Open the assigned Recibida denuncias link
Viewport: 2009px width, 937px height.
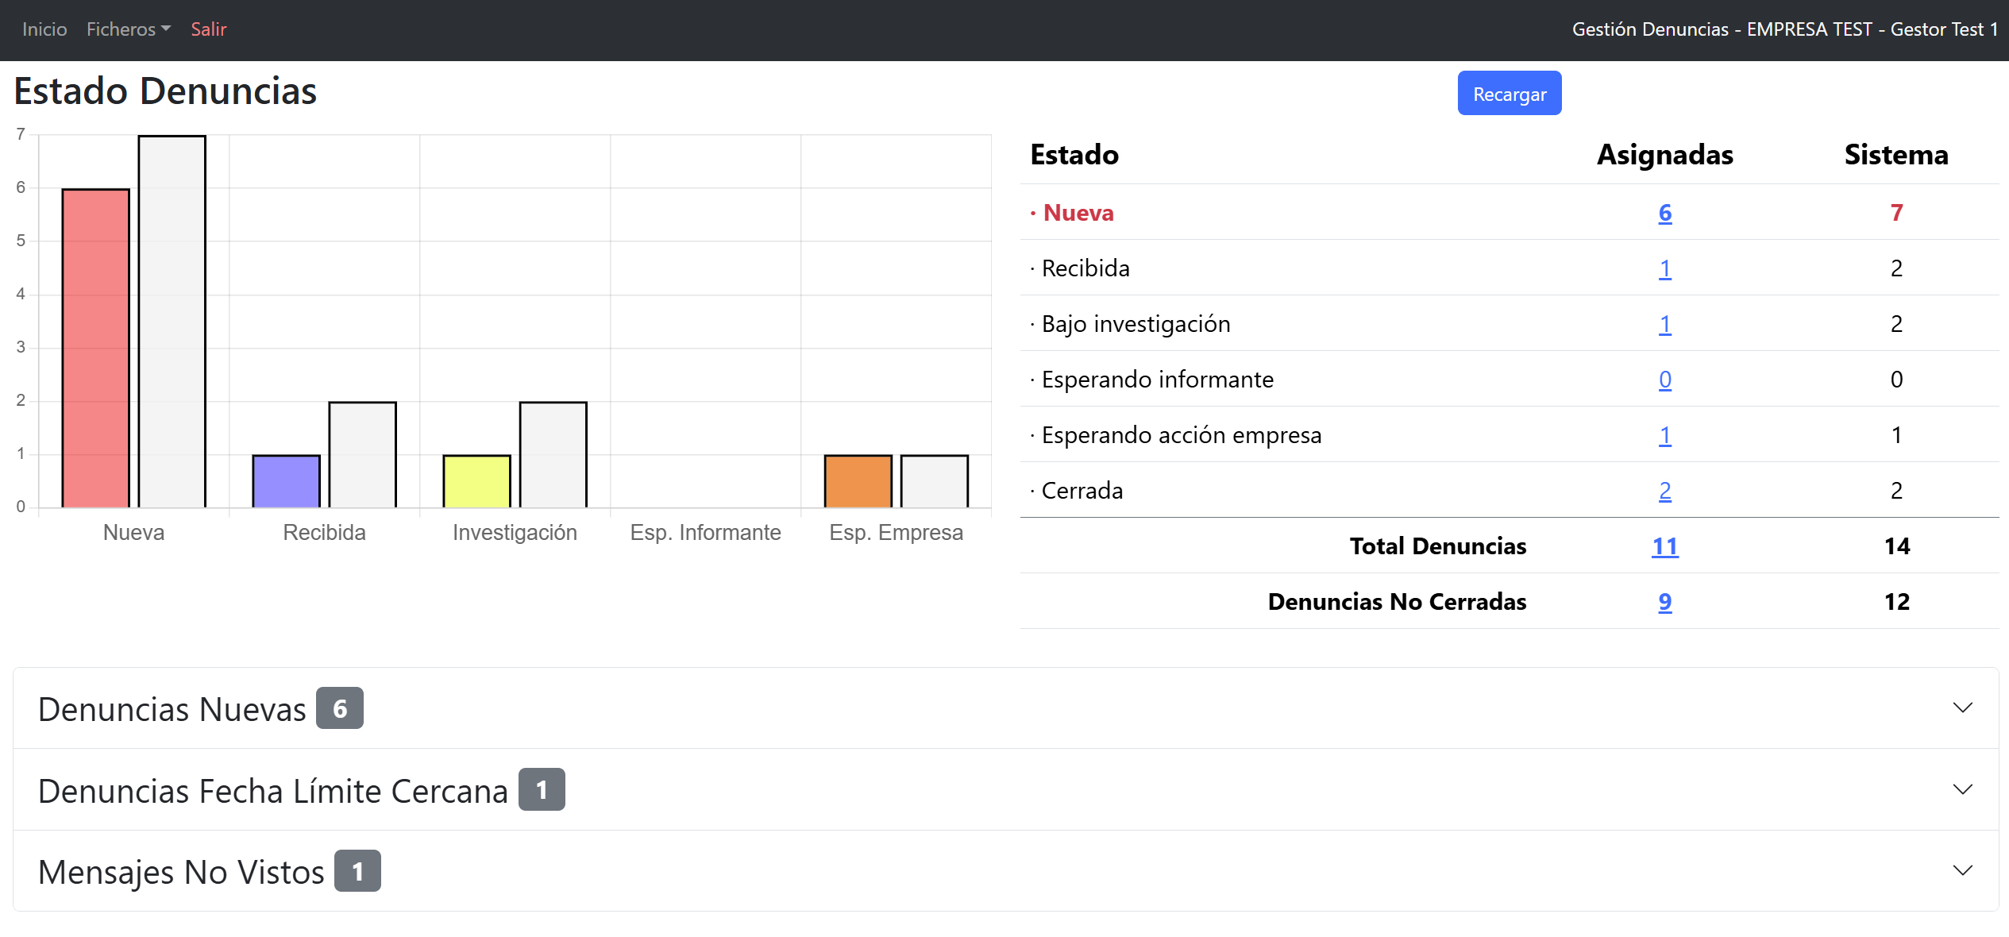1664,268
